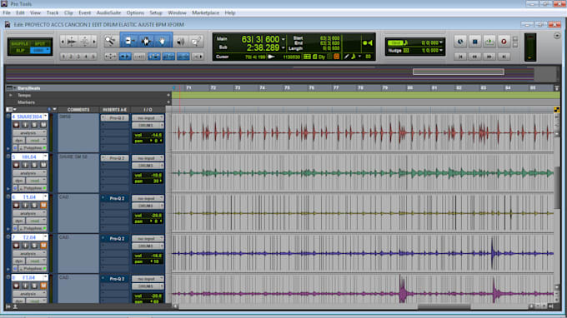Image resolution: width=567 pixels, height=318 pixels.
Task: Select the Selector tool
Action: [146, 41]
